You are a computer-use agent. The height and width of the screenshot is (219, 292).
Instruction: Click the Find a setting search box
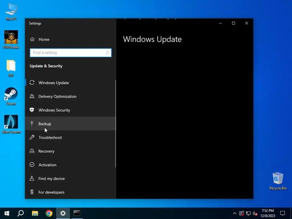point(71,53)
